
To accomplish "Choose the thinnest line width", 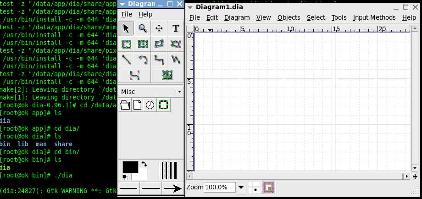I will (x=159, y=171).
